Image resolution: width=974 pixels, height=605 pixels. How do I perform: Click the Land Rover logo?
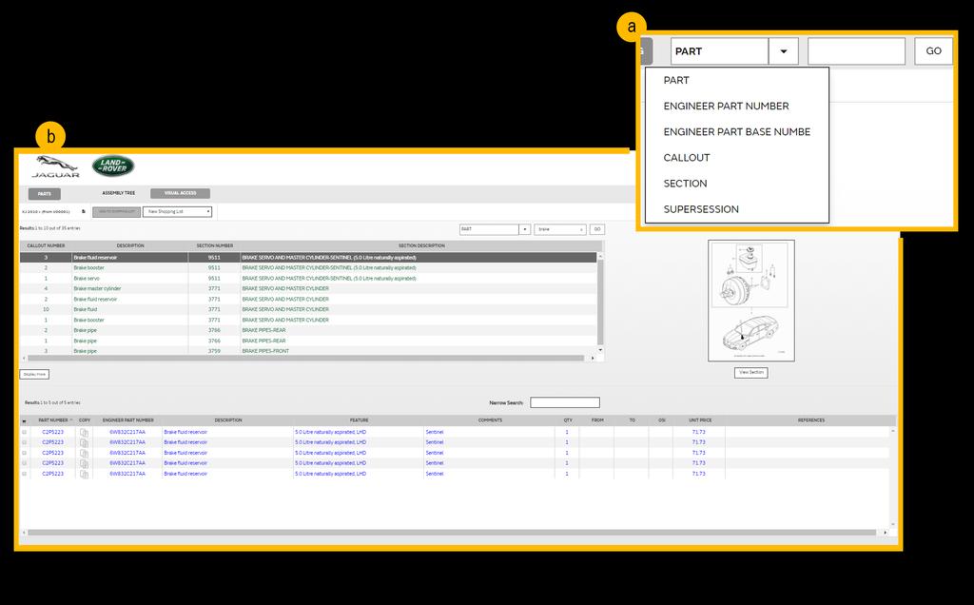click(113, 166)
